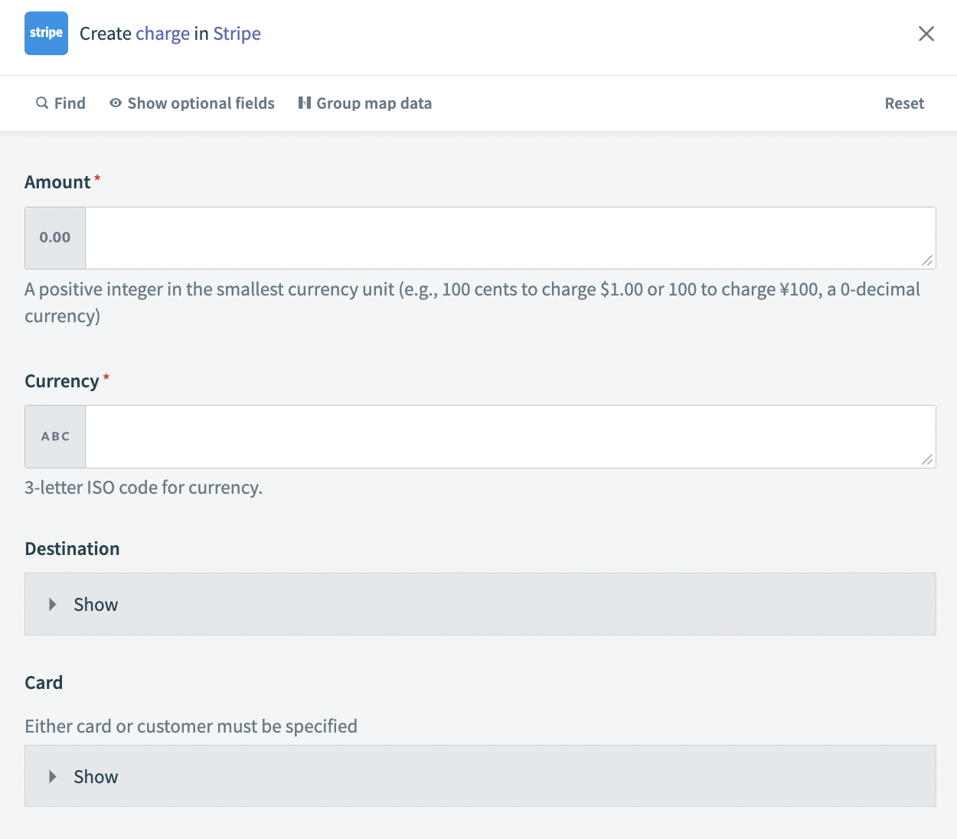Click the Stripe app logo icon
Image resolution: width=957 pixels, height=839 pixels.
(46, 34)
